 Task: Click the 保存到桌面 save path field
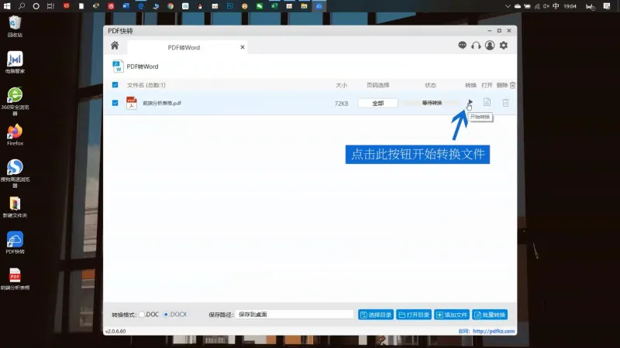[294, 315]
